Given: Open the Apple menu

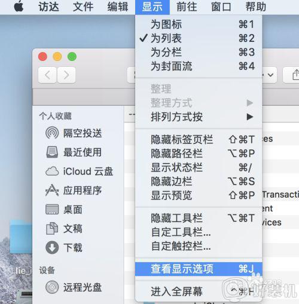Looking at the screenshot, I should coord(19,7).
